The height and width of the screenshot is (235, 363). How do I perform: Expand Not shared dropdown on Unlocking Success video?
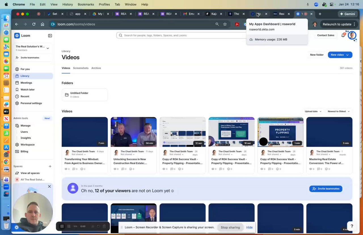pos(127,154)
